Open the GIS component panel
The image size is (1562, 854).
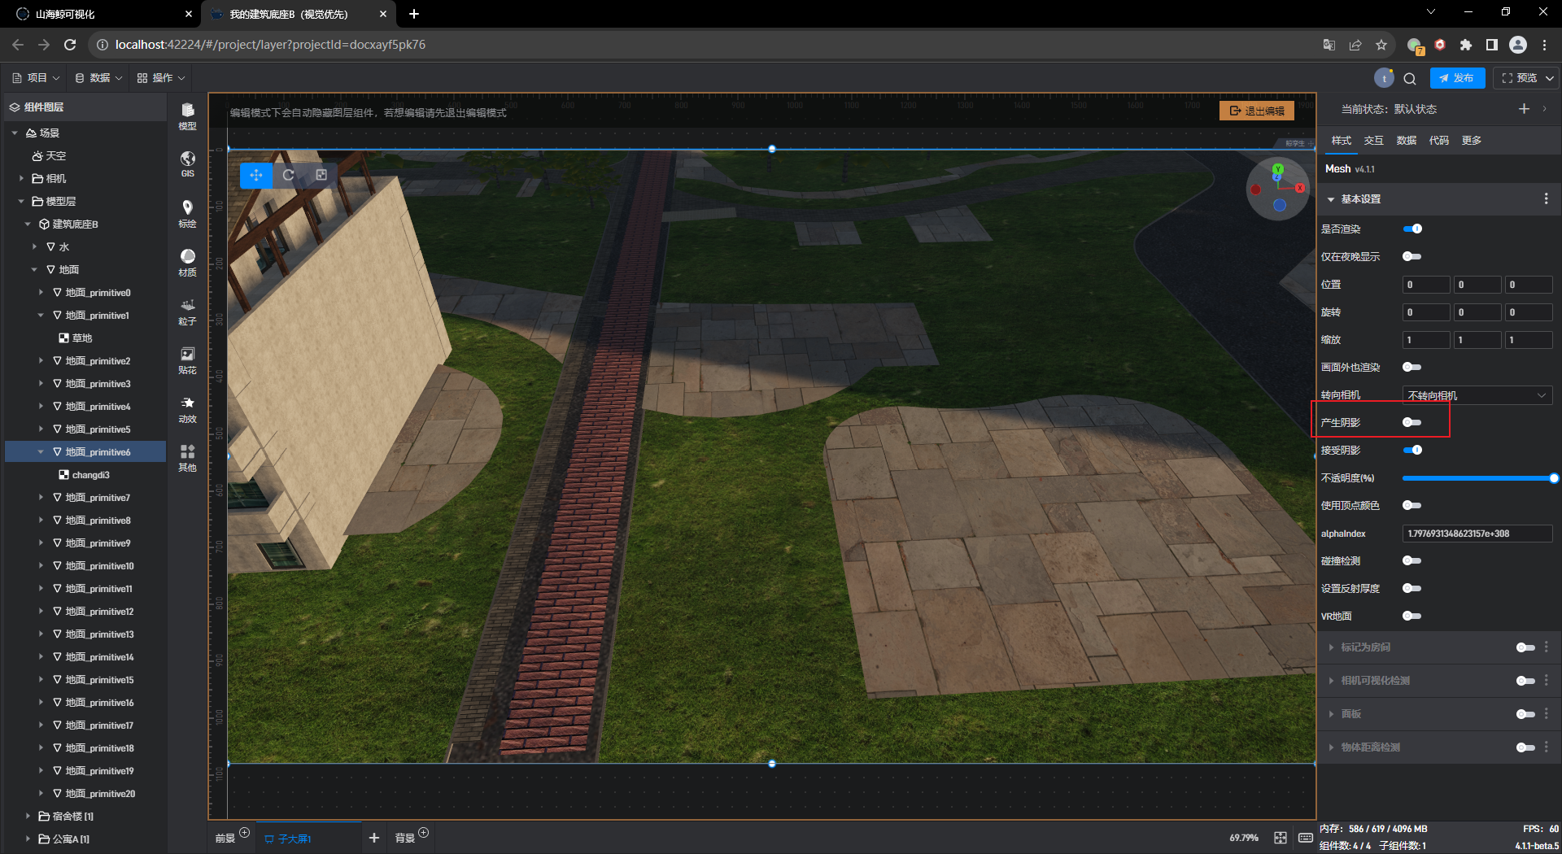coord(187,163)
